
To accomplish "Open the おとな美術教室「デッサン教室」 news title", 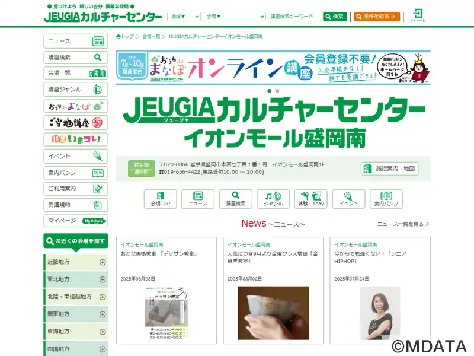I will pos(159,254).
